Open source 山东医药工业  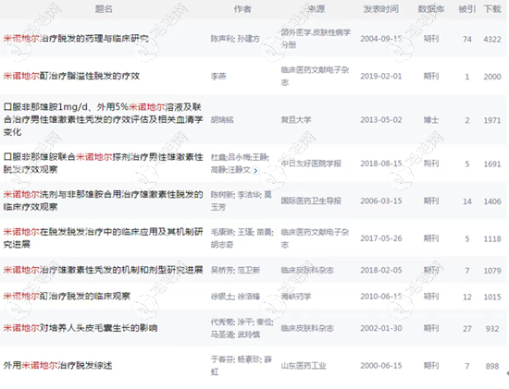click(x=304, y=366)
